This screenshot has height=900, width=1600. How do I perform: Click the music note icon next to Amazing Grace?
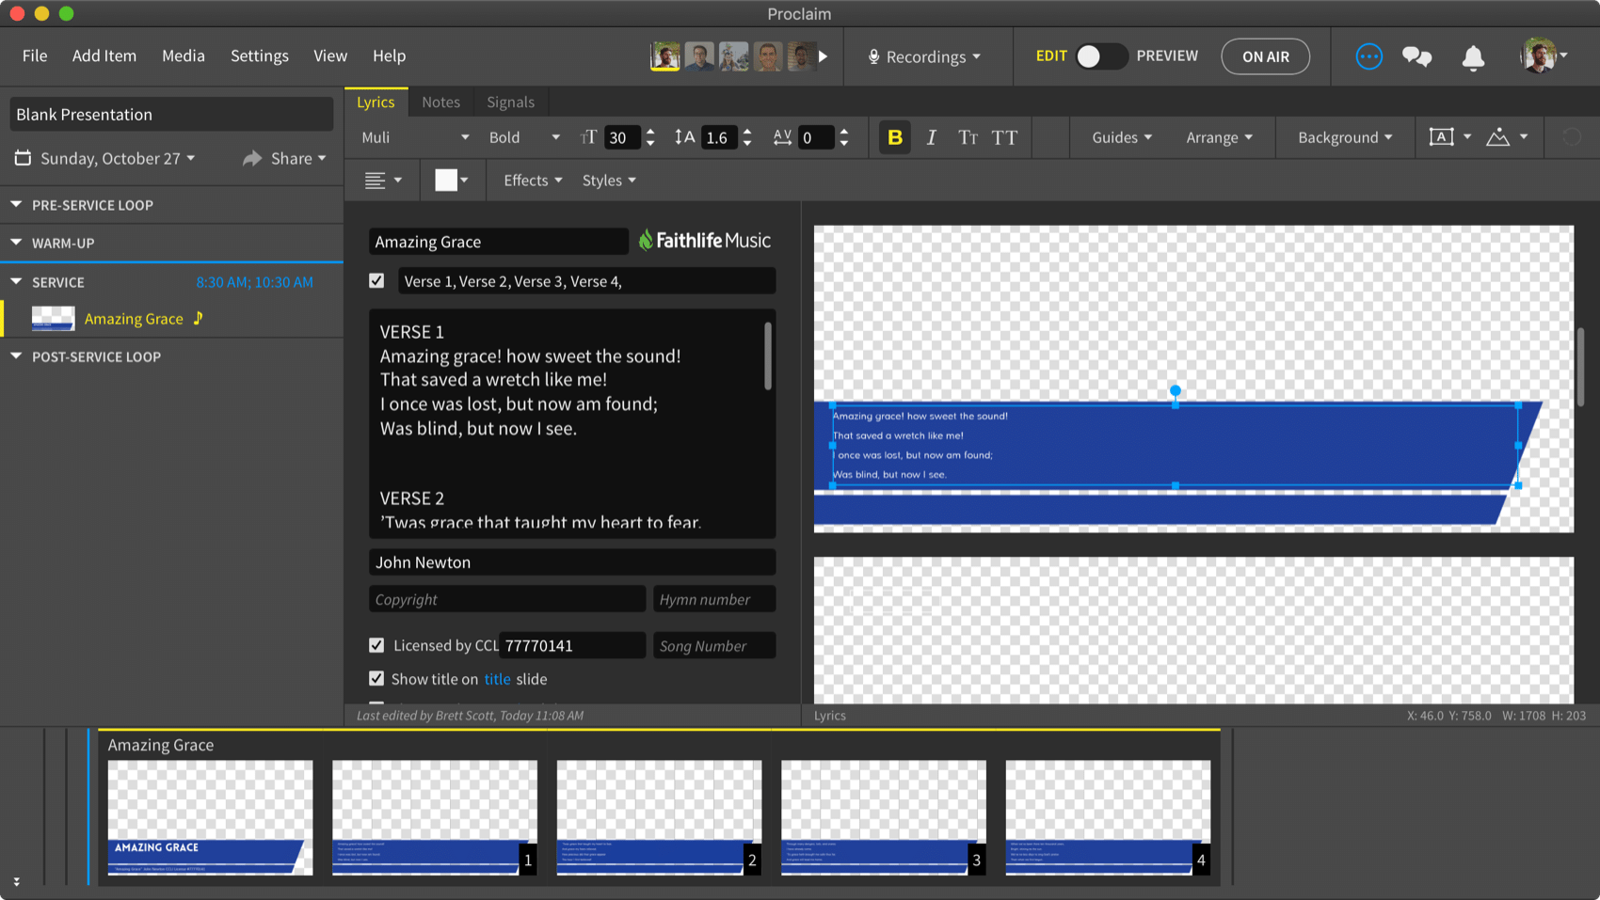click(198, 318)
